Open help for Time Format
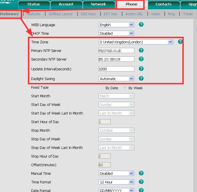The image size is (197, 192). 141,182
